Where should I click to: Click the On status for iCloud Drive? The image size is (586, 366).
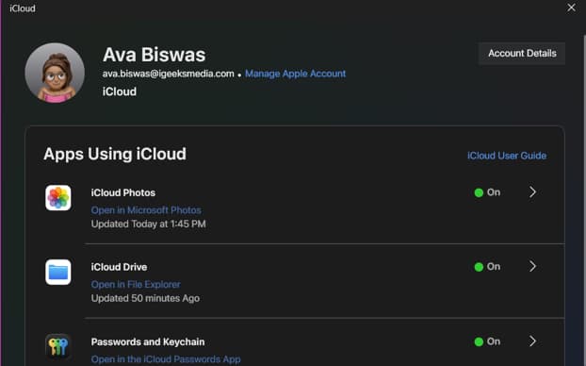[487, 267]
